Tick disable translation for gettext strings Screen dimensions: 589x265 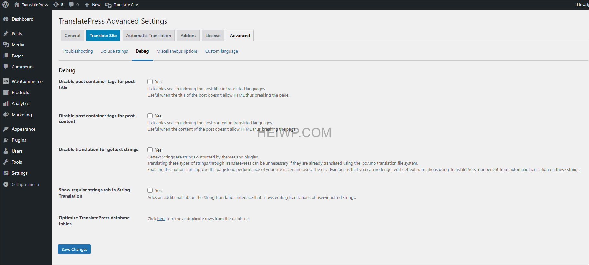(150, 150)
